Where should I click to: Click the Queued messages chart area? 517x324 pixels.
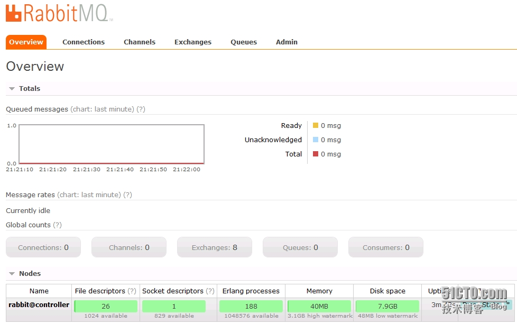(x=112, y=144)
